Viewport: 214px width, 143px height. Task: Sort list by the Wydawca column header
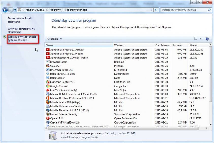coord(133,45)
